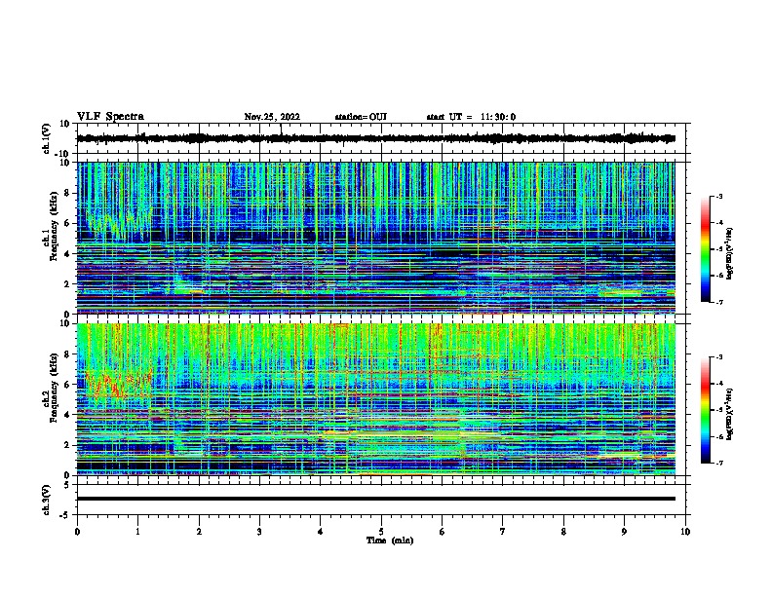This screenshot has height=596, width=772.
Task: Click the time axis tick label "3"
Action: (259, 532)
